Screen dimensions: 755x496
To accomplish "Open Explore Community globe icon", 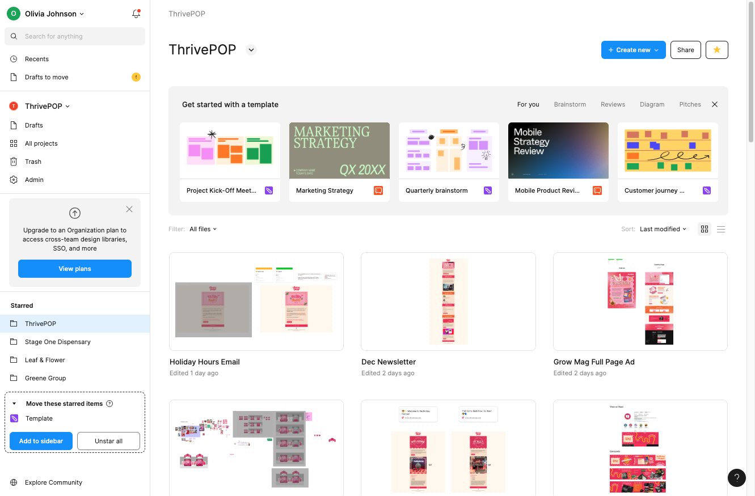I will 14,482.
